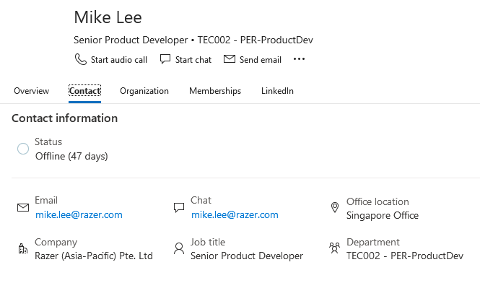
Task: Open the more options ellipsis menu
Action: tap(299, 59)
